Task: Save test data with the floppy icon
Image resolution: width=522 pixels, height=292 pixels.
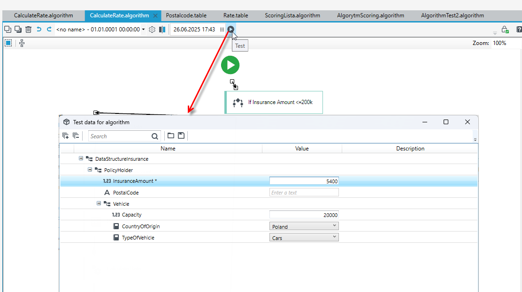Action: tap(181, 135)
